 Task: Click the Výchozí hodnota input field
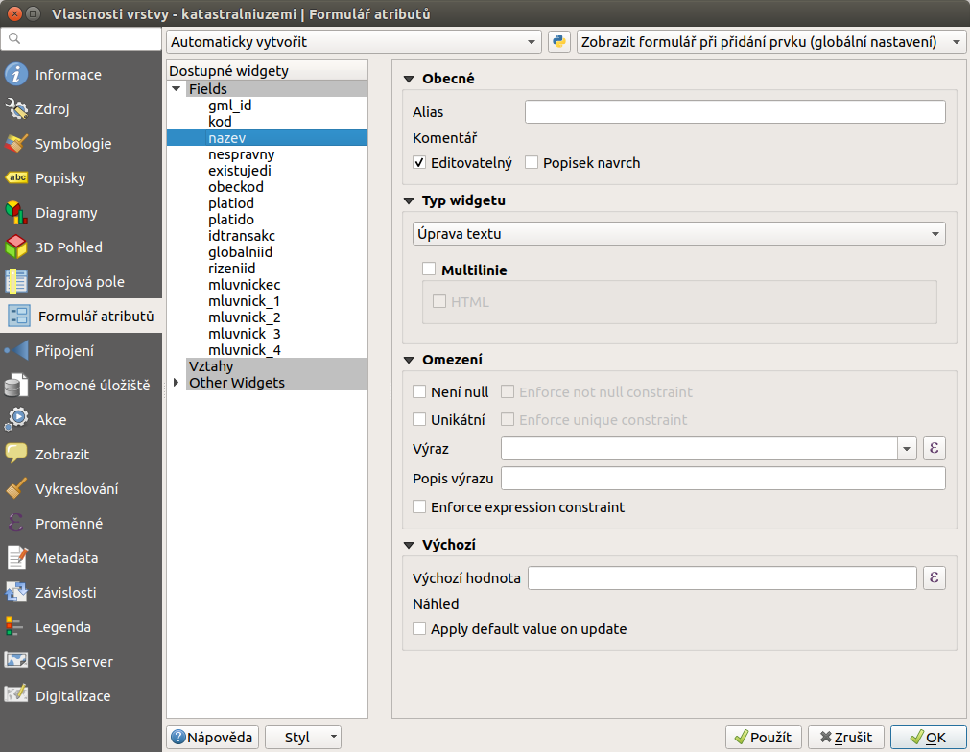[x=722, y=577]
